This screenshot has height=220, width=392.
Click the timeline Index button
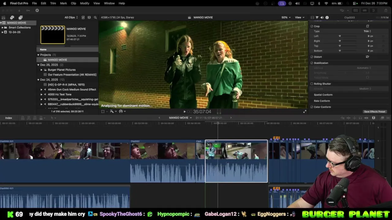click(x=9, y=118)
